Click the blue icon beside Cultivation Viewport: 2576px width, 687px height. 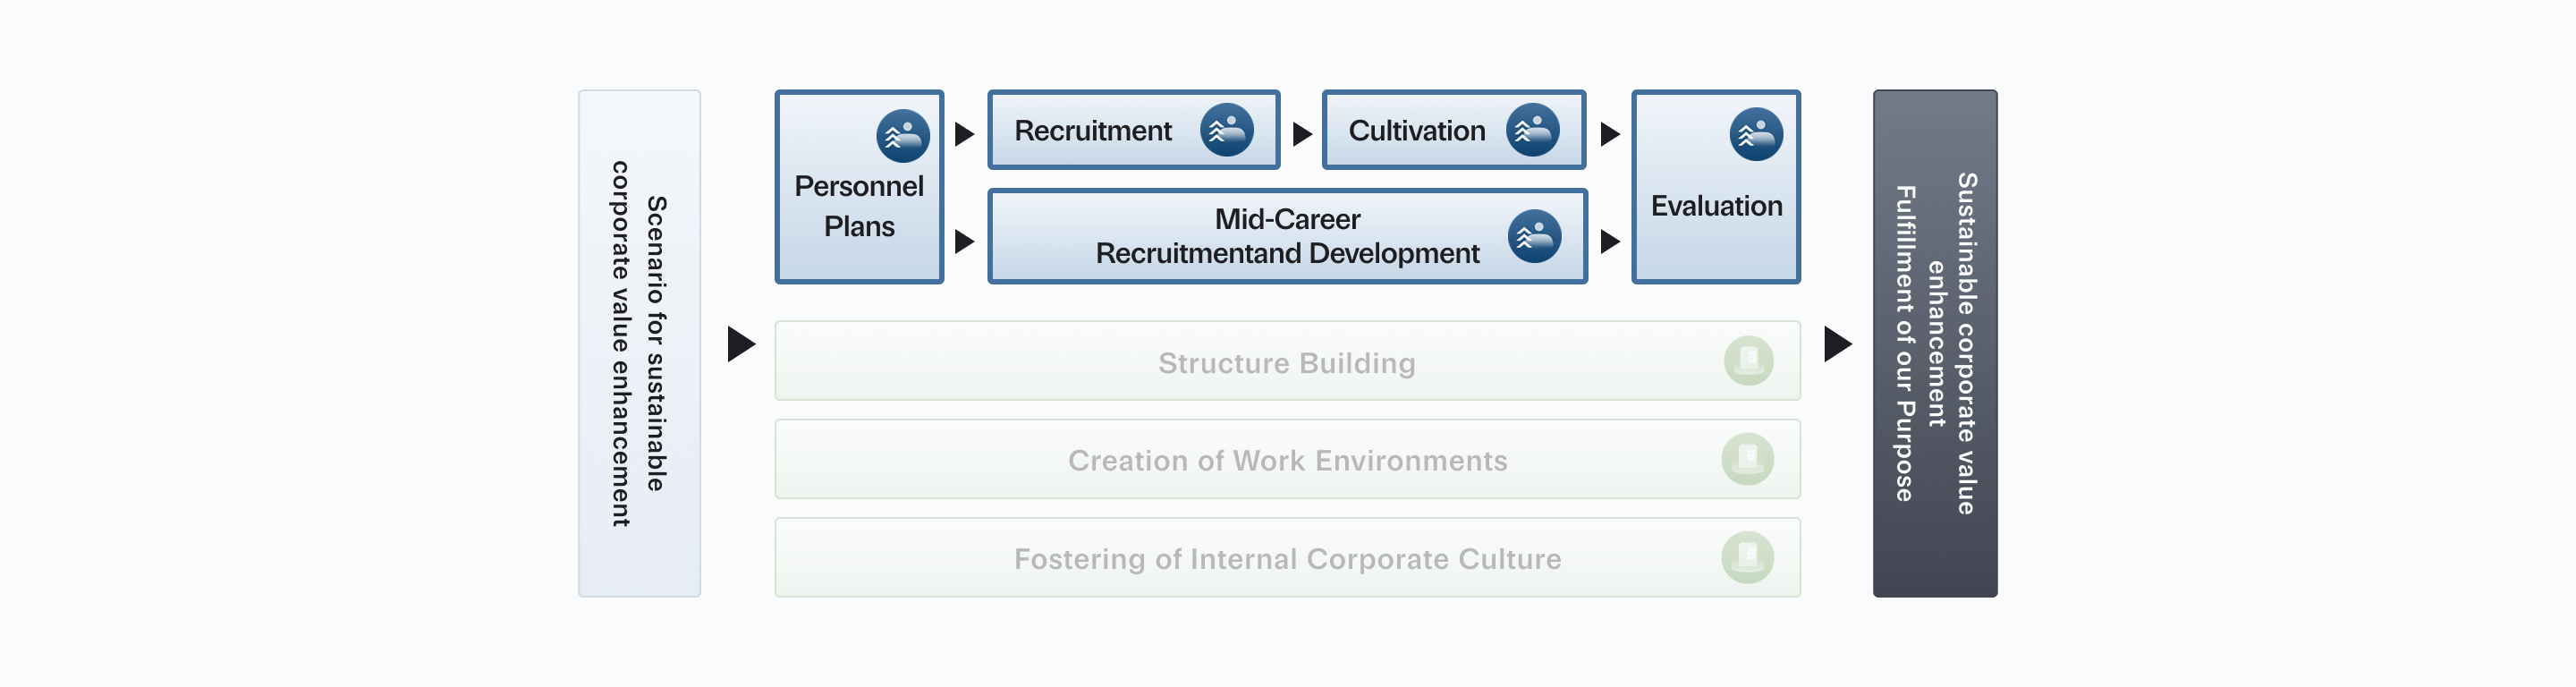click(x=1532, y=130)
